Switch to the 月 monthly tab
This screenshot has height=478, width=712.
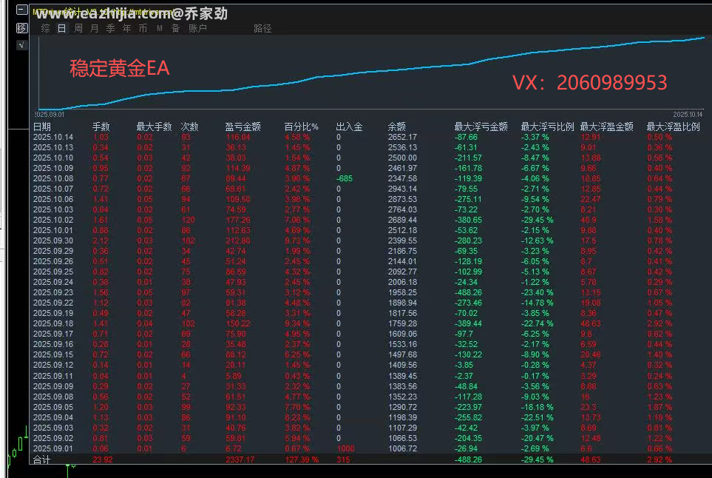point(95,28)
